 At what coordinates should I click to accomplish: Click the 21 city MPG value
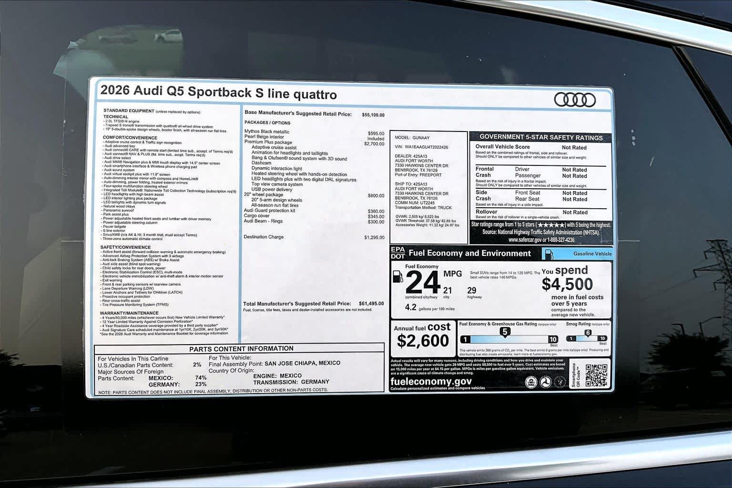447,290
